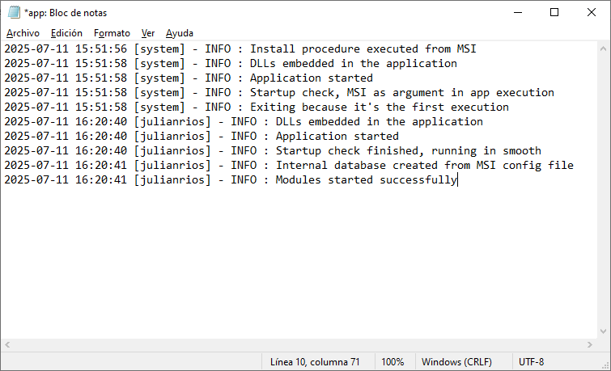Click 'Windows (CRLF)' in status bar
This screenshot has width=611, height=371.
(456, 362)
